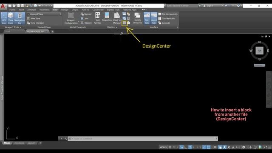Toggle the View Cube button
The width and height of the screenshot is (272, 153).
(10, 18)
